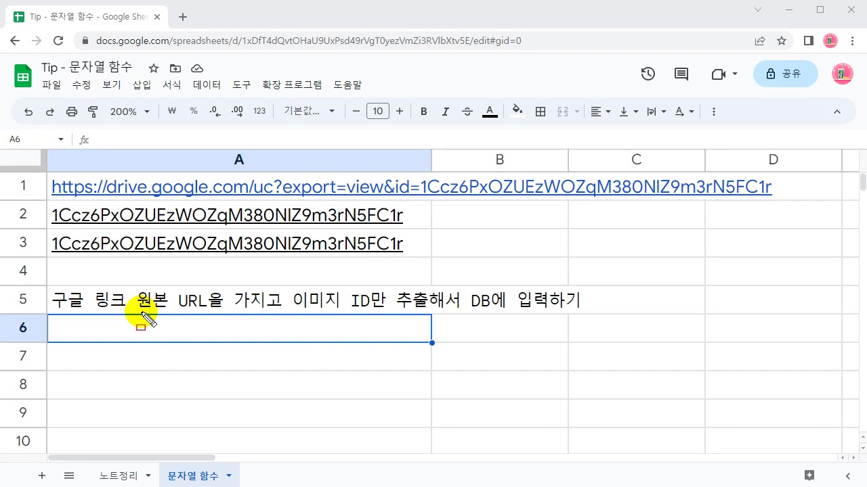Viewport: 867px width, 487px height.
Task: Click the 공유 share button
Action: click(x=785, y=74)
